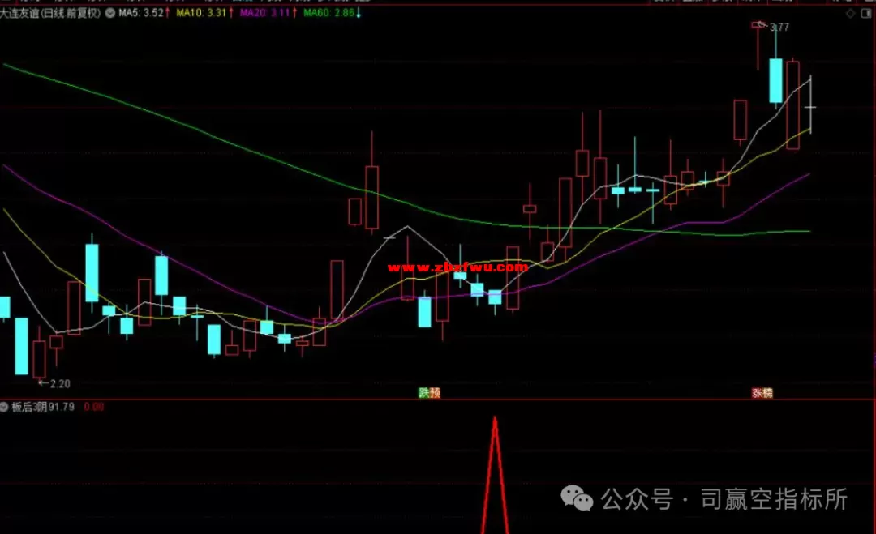Image resolution: width=876 pixels, height=534 pixels.
Task: Toggle the side panel icon at top-right
Action: coord(866,14)
